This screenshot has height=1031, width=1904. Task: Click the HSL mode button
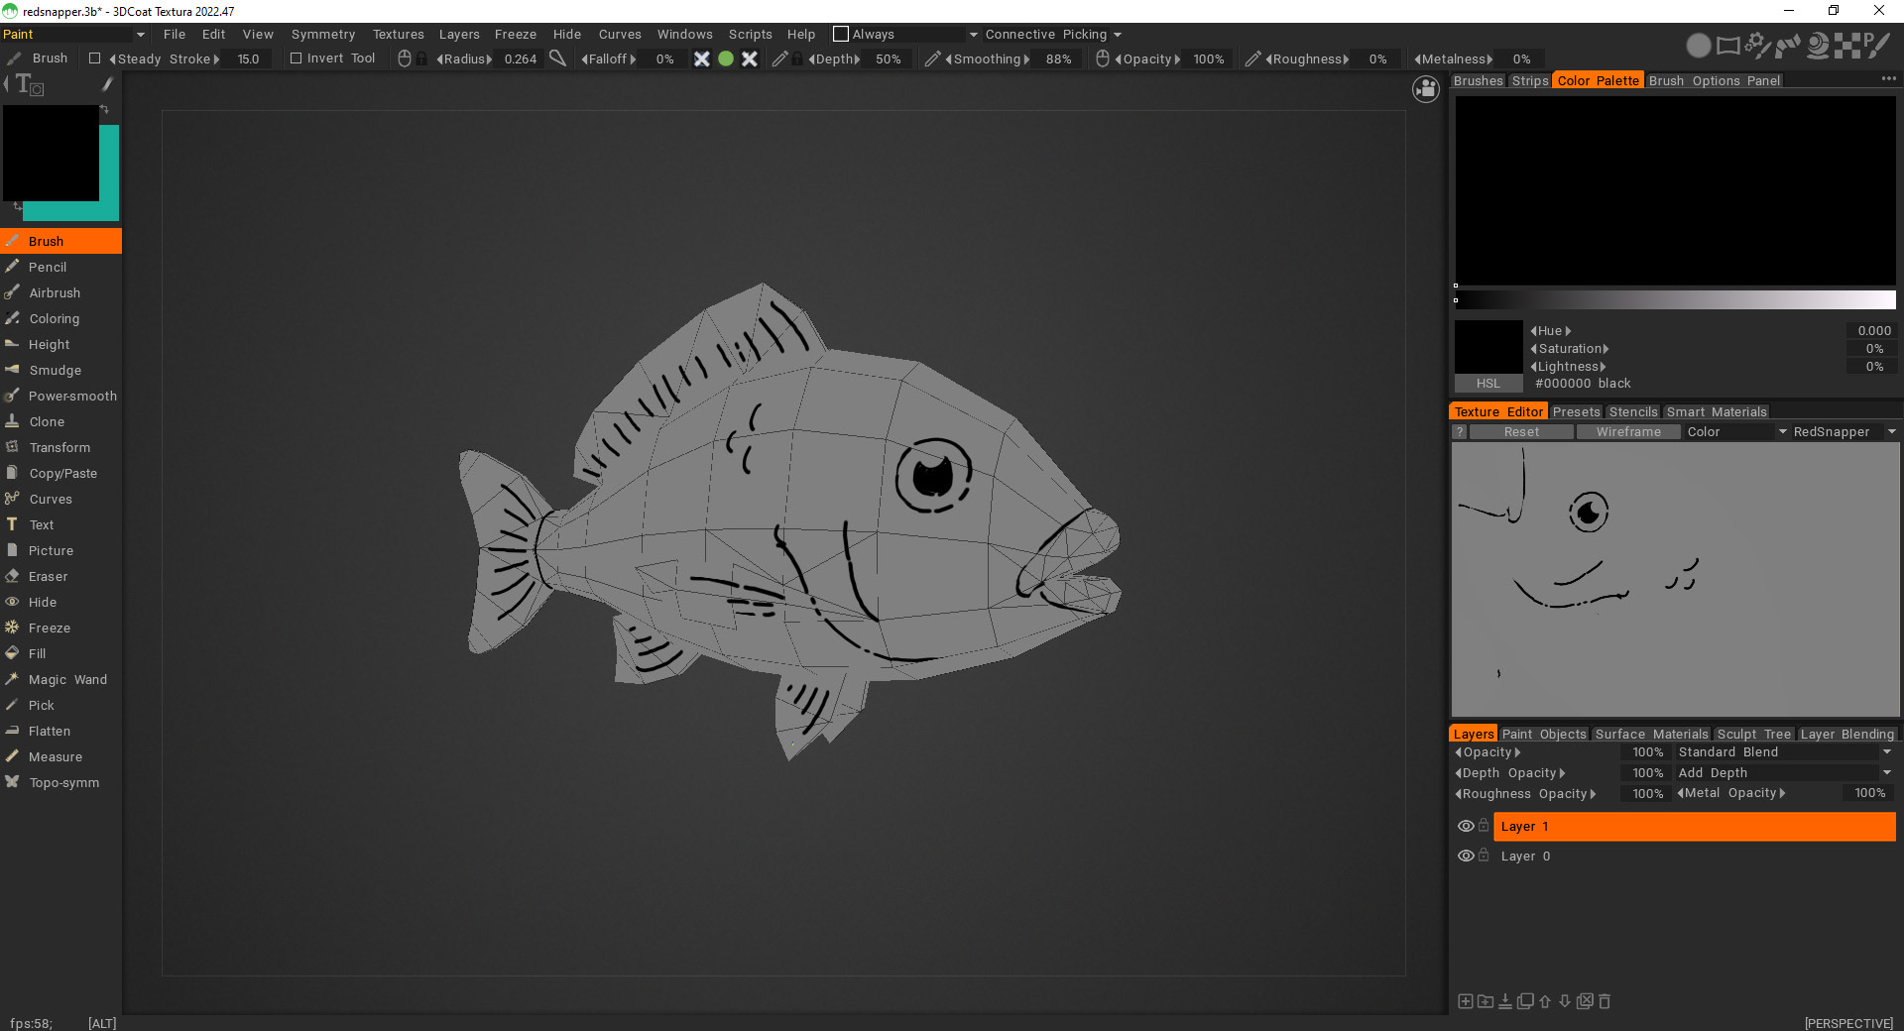coord(1488,384)
